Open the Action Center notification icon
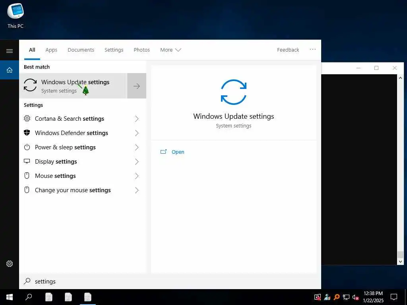Viewport: 407px width, 305px height. [394, 297]
